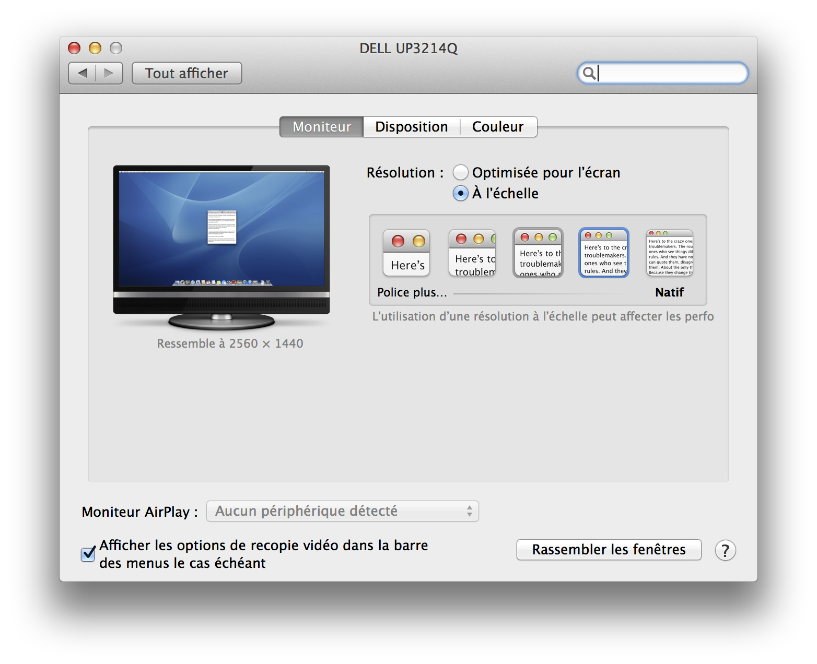Image resolution: width=817 pixels, height=664 pixels.
Task: Click Rassembler les fenêtres button
Action: pos(609,550)
